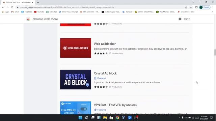Open the Drive View Descript bookmark
Image resolution: width=216 pixels, height=121 pixels.
click(x=68, y=12)
